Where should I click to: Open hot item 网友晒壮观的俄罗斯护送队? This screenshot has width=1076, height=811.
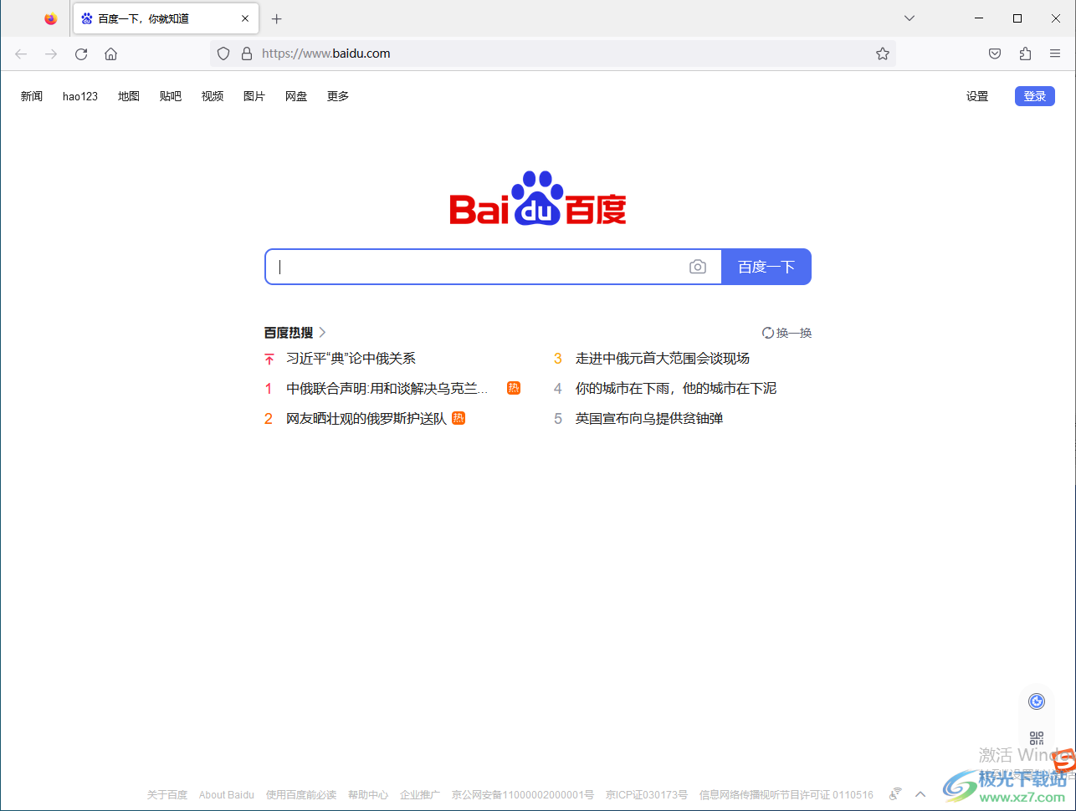tap(366, 419)
